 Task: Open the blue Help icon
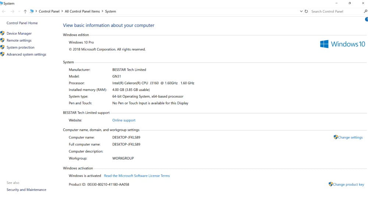coord(367,20)
